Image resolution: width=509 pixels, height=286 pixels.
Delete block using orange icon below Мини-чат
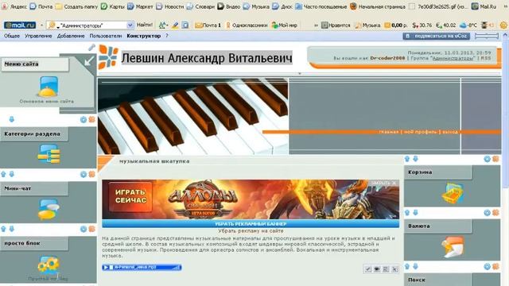tap(92, 230)
